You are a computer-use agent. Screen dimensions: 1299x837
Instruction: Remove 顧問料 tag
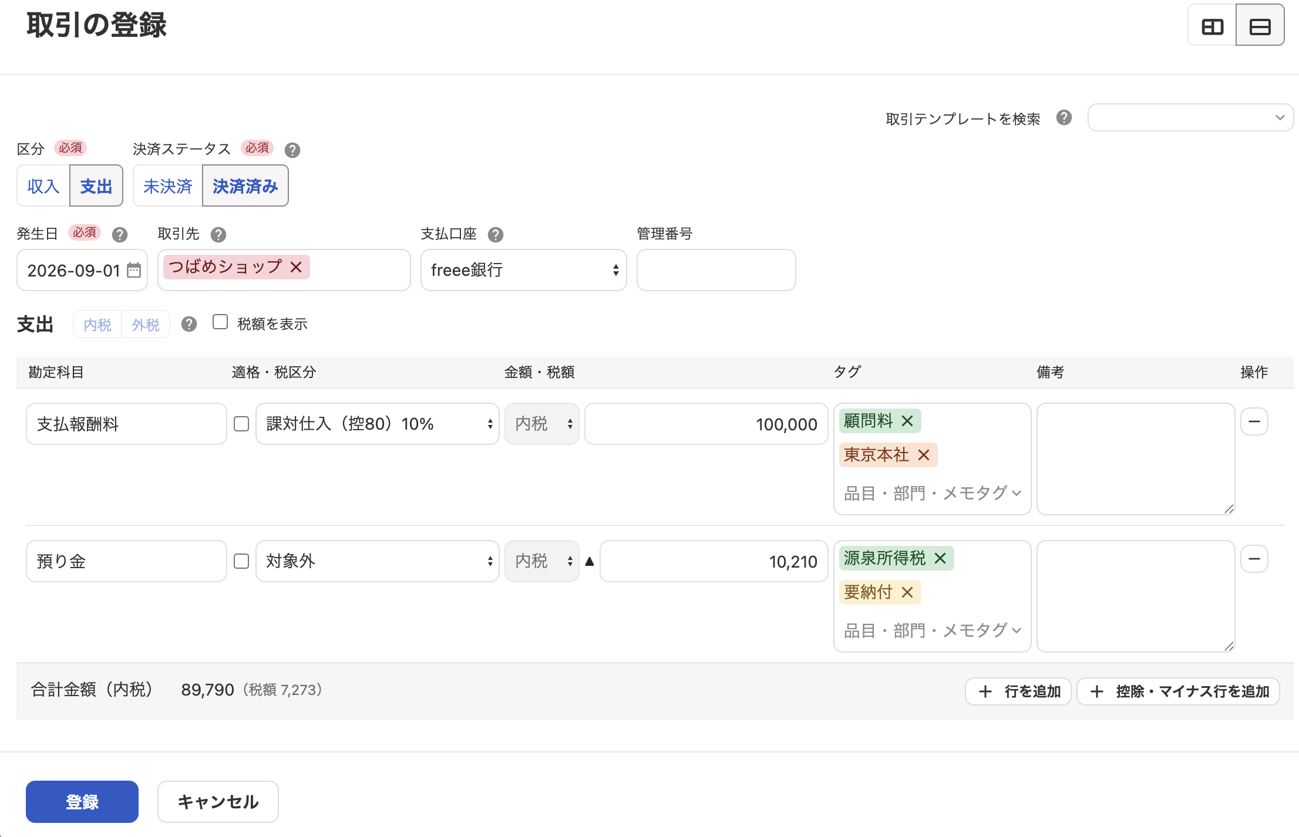tap(907, 421)
